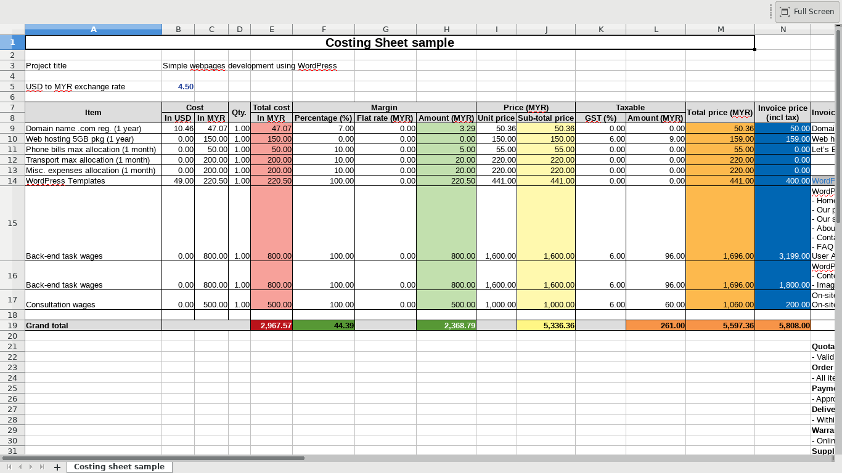The height and width of the screenshot is (473, 842).
Task: Navigate to the first sheet using the arrow icon
Action: [x=8, y=467]
